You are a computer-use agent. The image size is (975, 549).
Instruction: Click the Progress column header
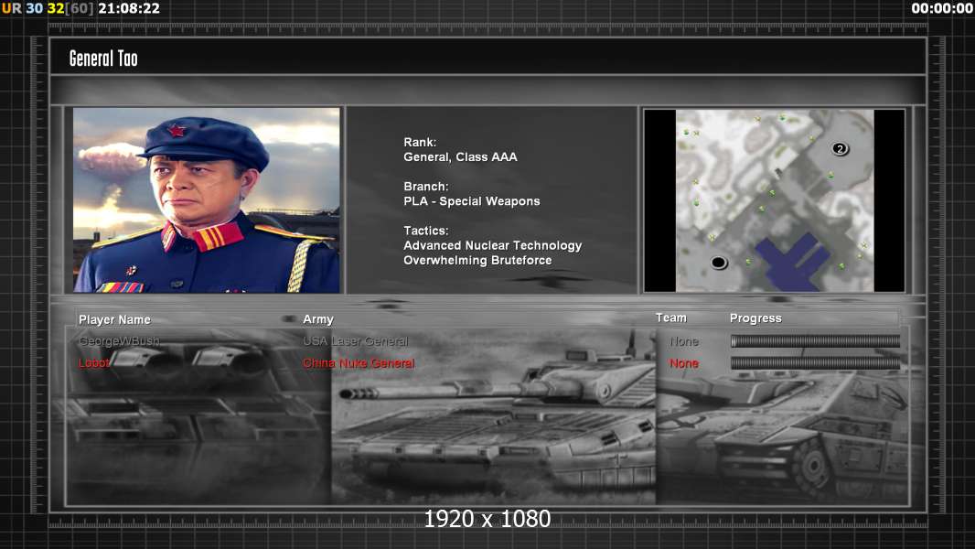(x=755, y=318)
